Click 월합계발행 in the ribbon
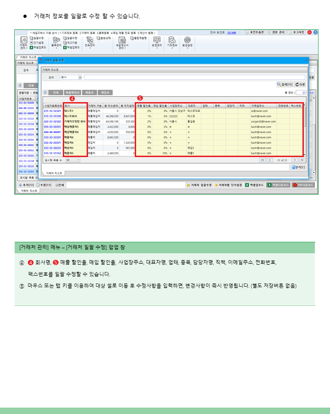330x414 pixels. coord(139,38)
